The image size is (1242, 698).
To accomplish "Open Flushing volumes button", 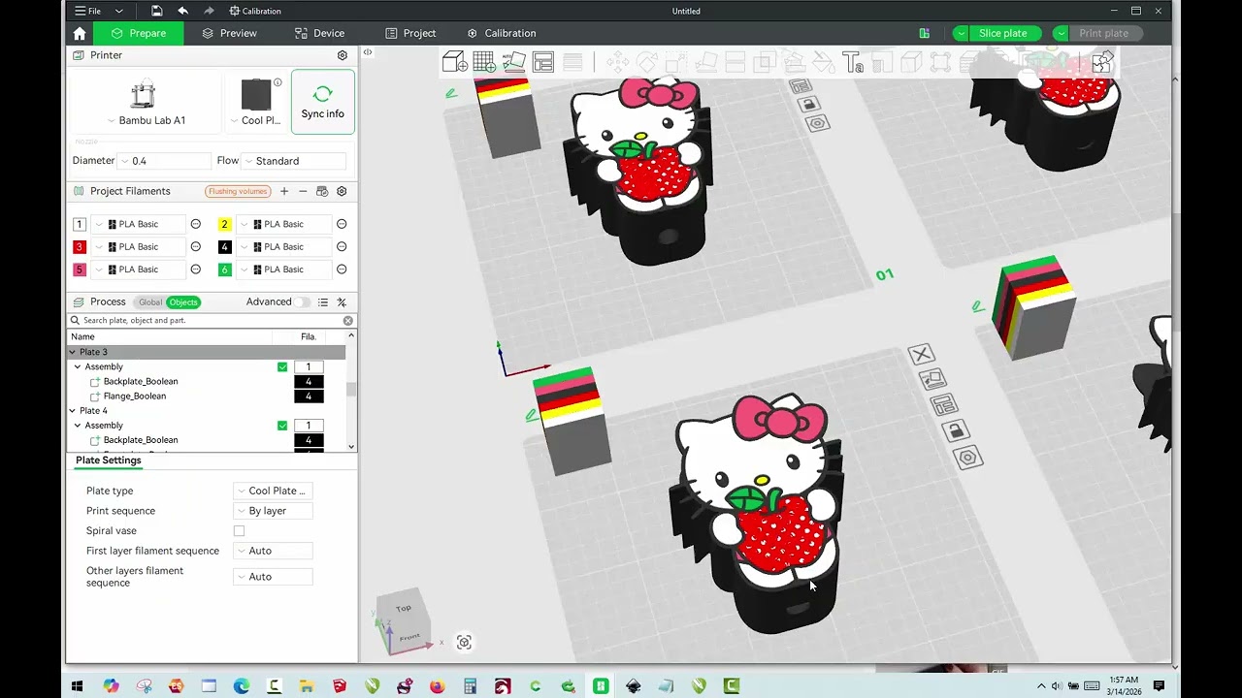I will pyautogui.click(x=238, y=191).
